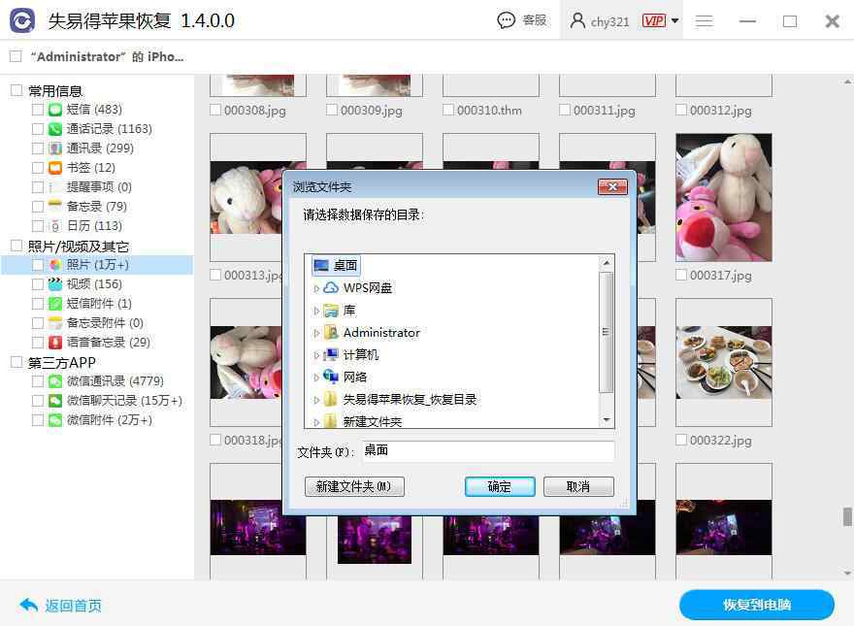The height and width of the screenshot is (626, 854).
Task: Click the 短信 messages icon
Action: click(x=55, y=110)
